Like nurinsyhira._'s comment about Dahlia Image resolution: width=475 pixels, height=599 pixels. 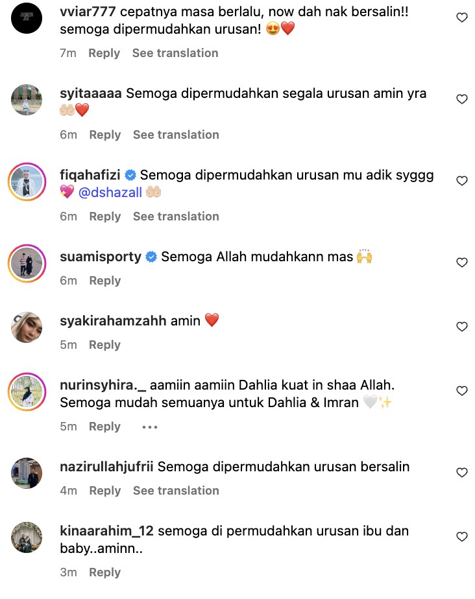[x=462, y=391]
